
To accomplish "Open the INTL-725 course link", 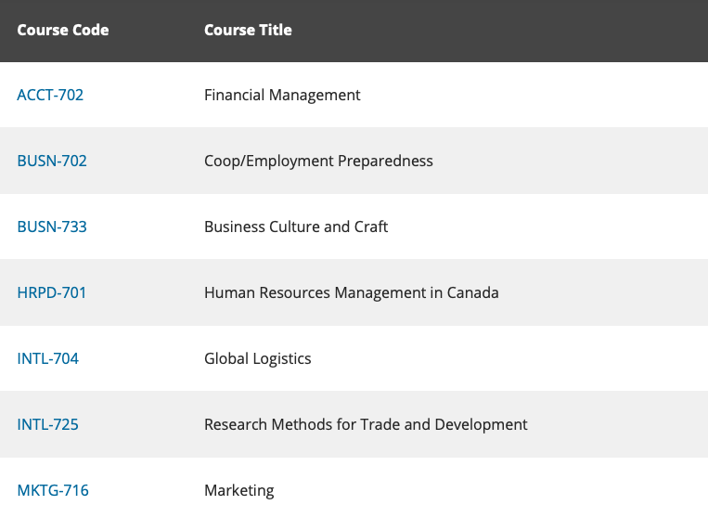I will (48, 424).
